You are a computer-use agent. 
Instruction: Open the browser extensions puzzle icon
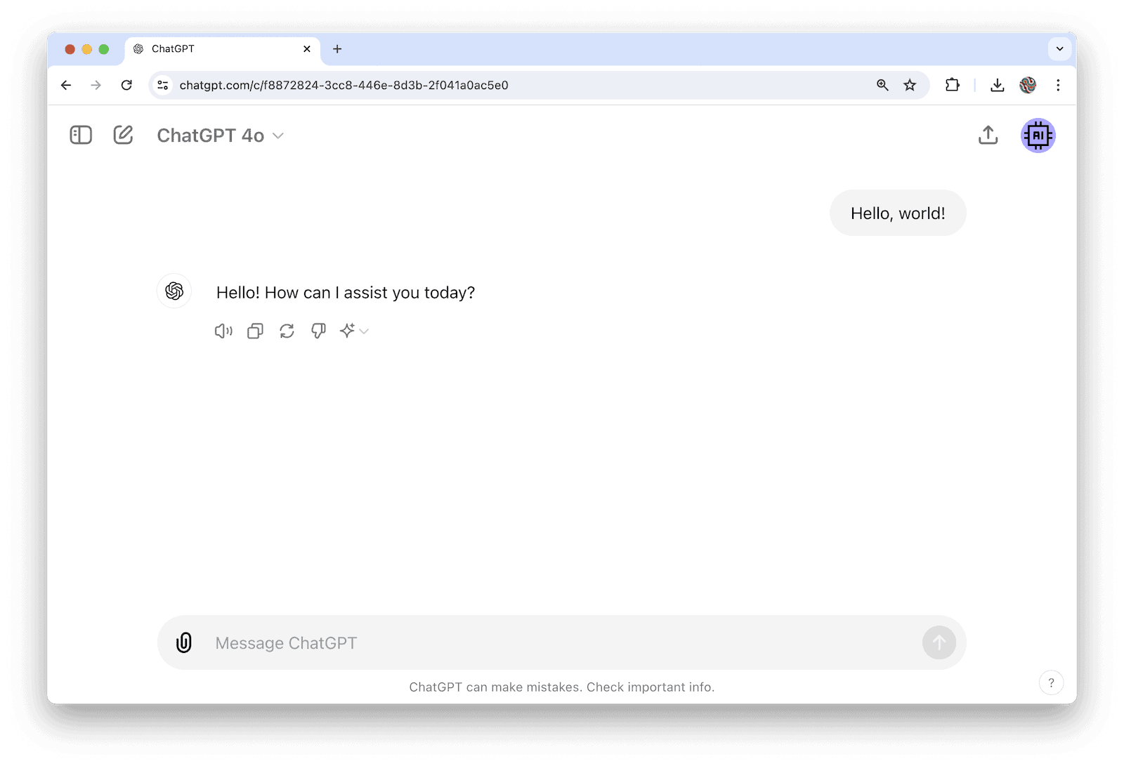(x=952, y=85)
